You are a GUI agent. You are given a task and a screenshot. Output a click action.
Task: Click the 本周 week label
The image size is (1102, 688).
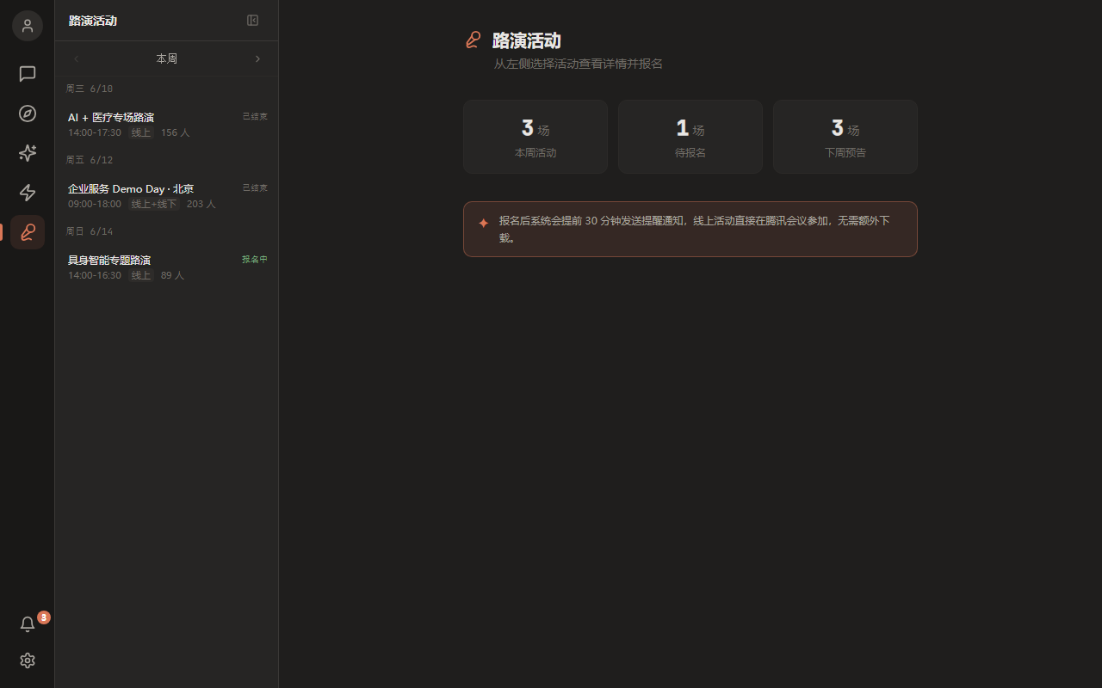[167, 58]
